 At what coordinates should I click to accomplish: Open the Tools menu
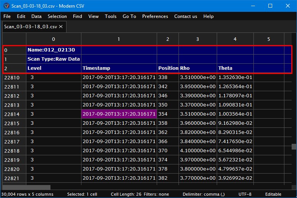(x=110, y=16)
